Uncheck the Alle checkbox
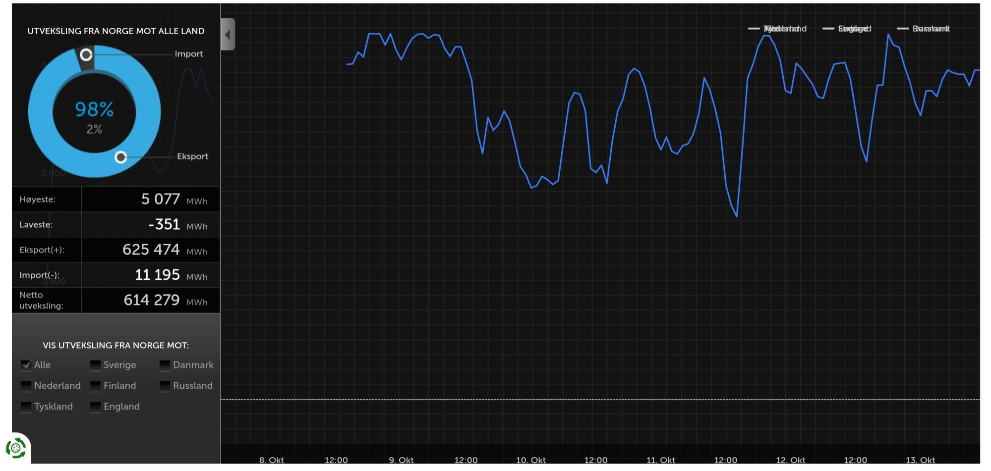Image resolution: width=991 pixels, height=471 pixels. pyautogui.click(x=26, y=365)
